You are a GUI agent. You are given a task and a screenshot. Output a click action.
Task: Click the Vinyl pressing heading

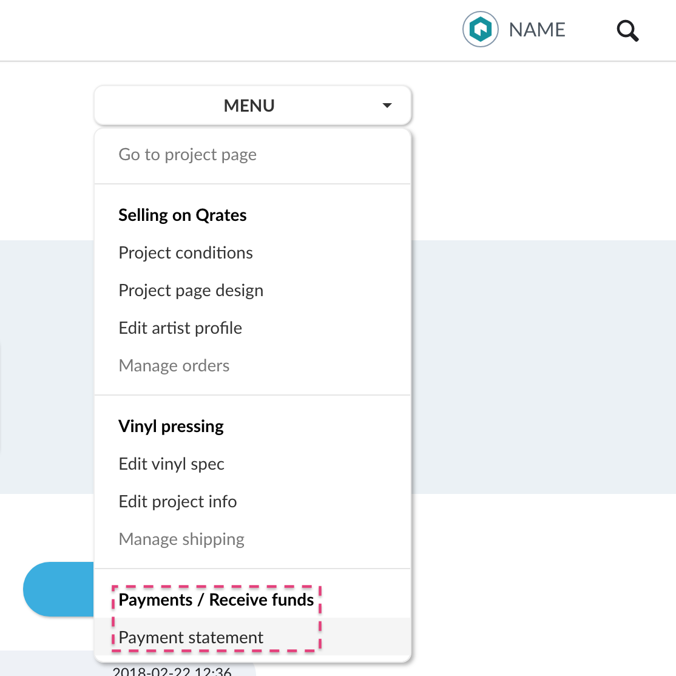tap(171, 427)
